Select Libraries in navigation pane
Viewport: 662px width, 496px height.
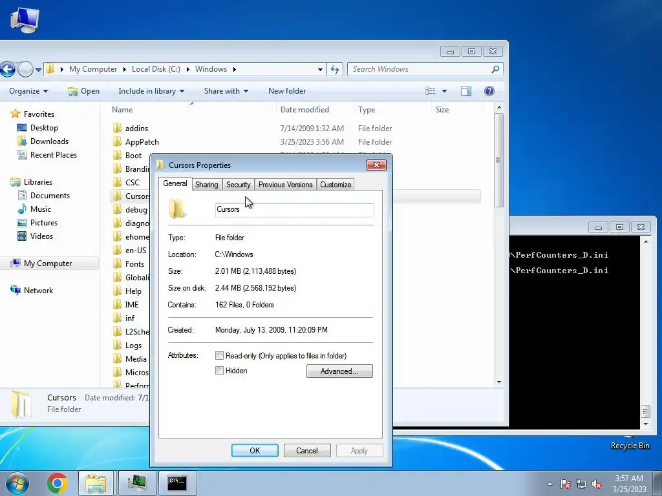tap(38, 182)
